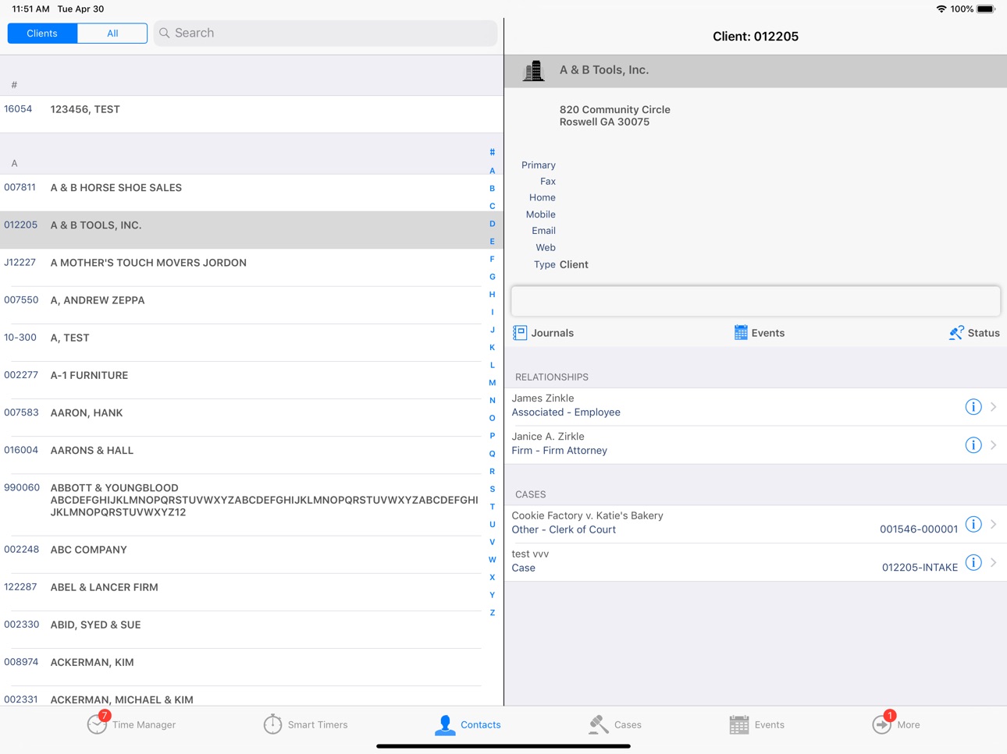The width and height of the screenshot is (1007, 754).
Task: Open the Cases gavel icon
Action: click(x=599, y=724)
